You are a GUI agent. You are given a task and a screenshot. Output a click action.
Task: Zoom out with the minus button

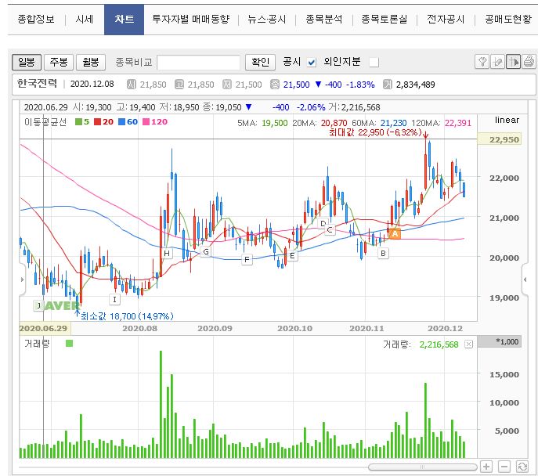point(504,467)
